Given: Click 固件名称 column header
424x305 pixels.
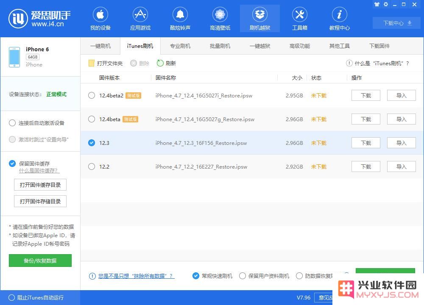Looking at the screenshot, I should (x=166, y=78).
